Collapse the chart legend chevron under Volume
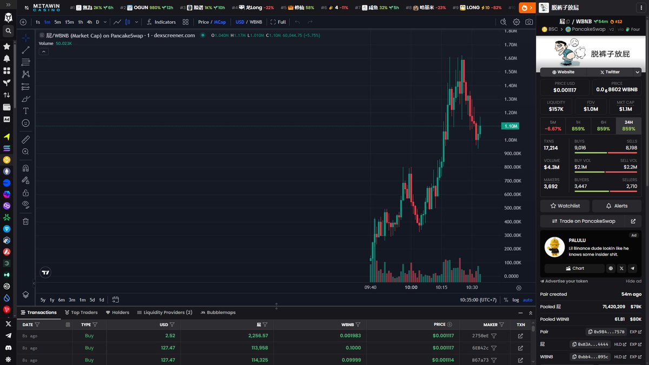This screenshot has height=365, width=649. coord(44,52)
